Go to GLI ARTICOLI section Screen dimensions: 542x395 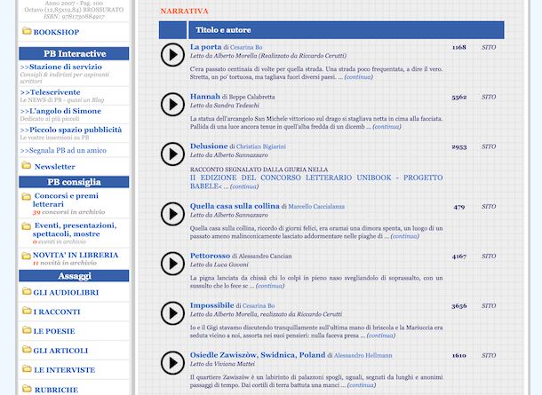pos(60,351)
